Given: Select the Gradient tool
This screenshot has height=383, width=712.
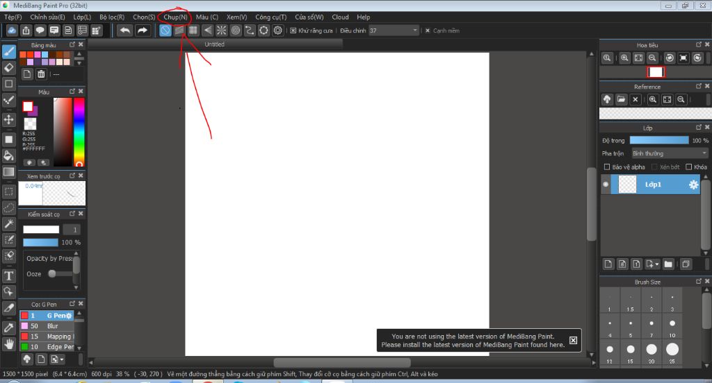Looking at the screenshot, I should [x=9, y=172].
